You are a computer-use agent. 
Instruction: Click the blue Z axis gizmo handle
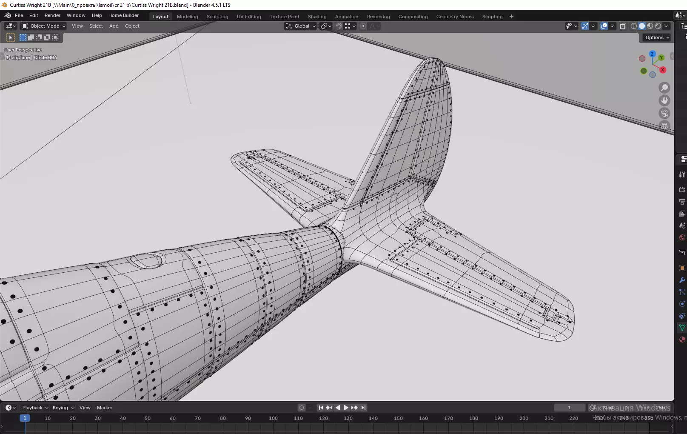coord(652,54)
